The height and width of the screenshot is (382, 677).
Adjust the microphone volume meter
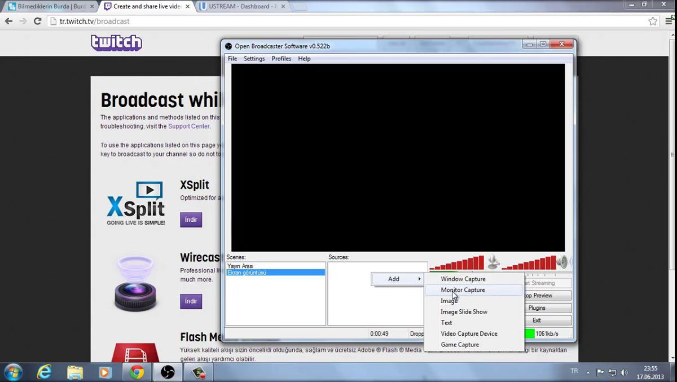[x=457, y=264]
